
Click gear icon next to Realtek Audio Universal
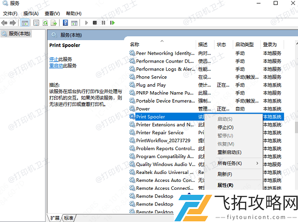[x=132, y=172]
